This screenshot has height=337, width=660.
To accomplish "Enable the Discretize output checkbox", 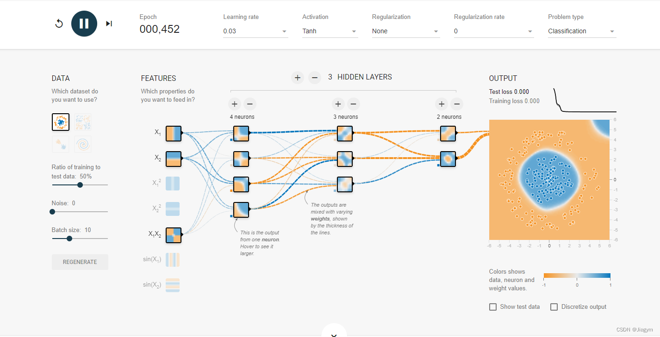I will point(554,307).
